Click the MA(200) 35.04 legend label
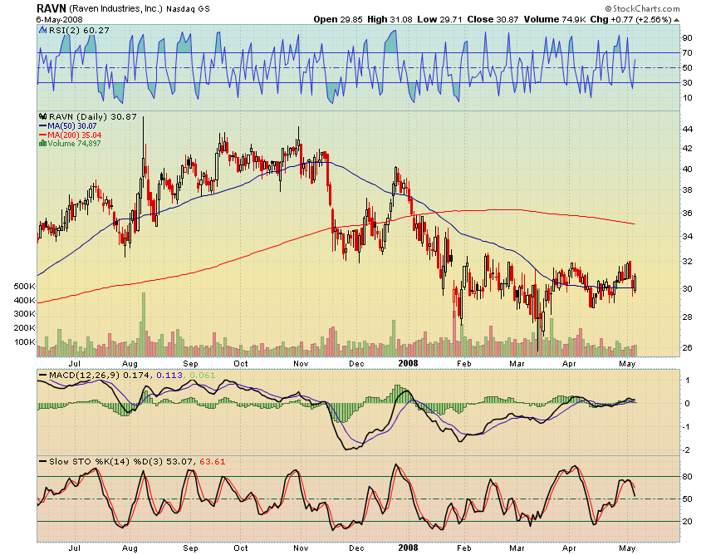 tap(74, 135)
